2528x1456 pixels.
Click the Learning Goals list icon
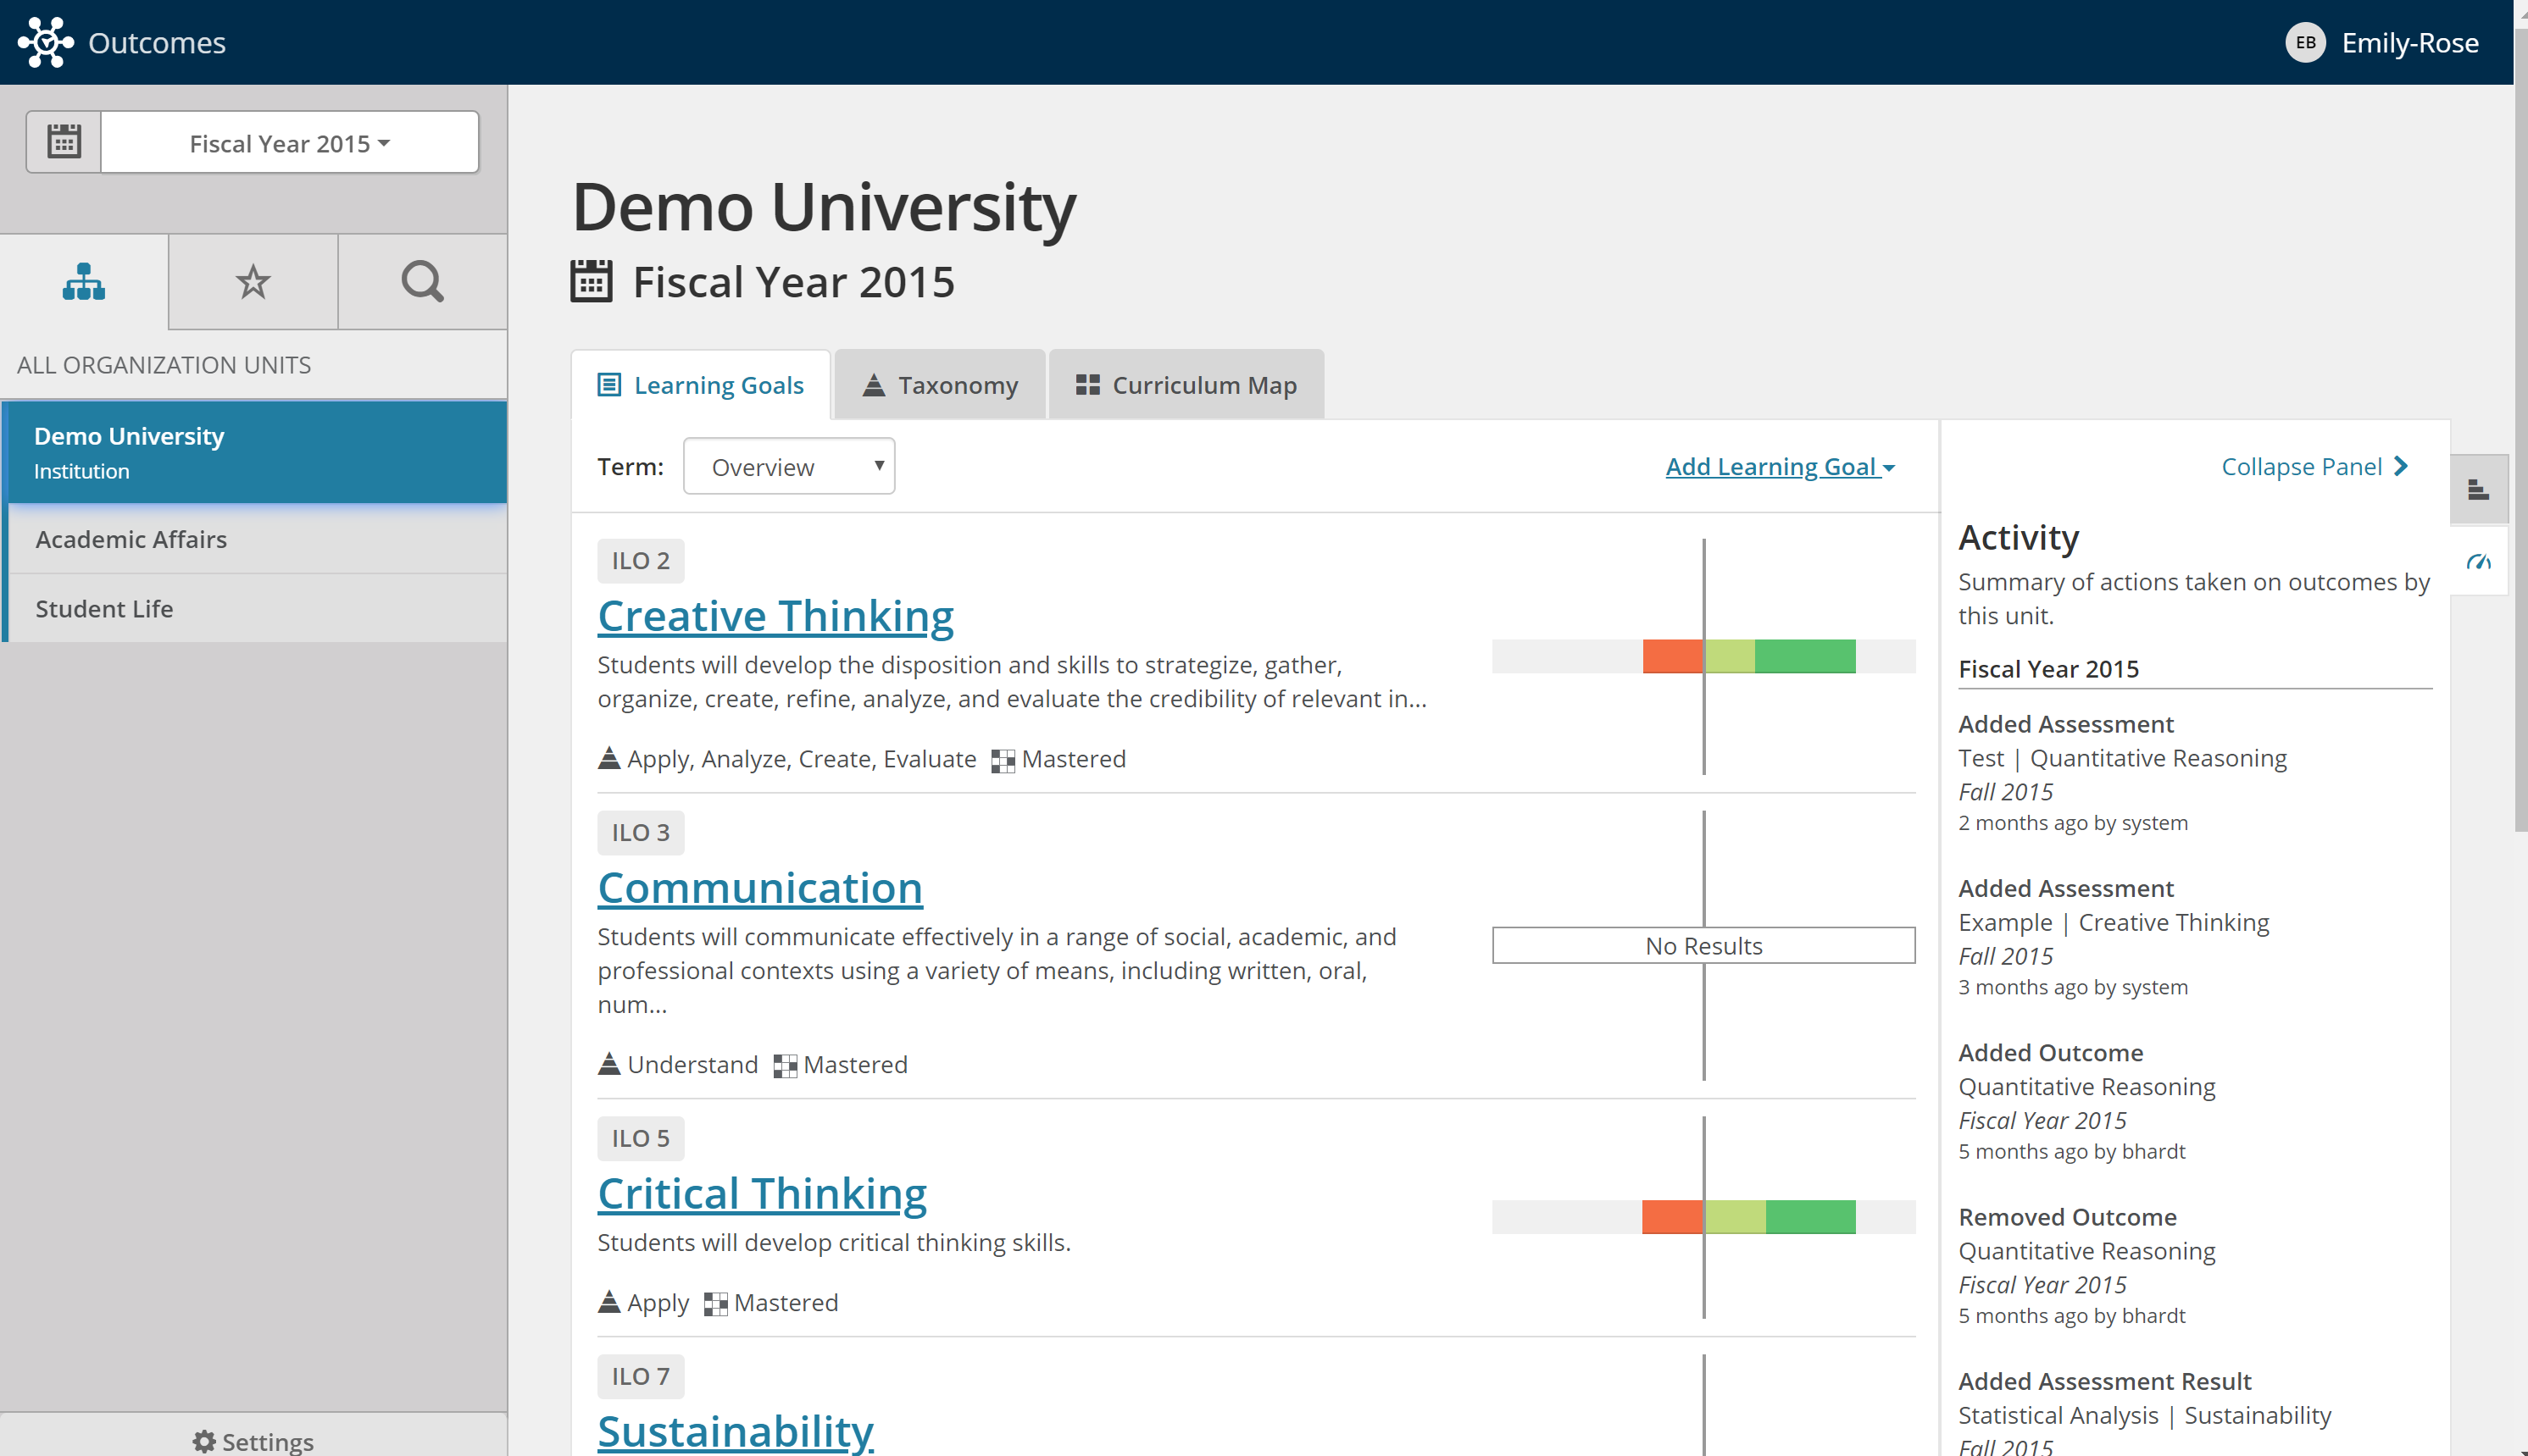[609, 385]
